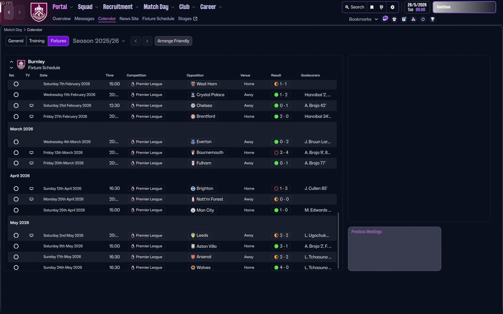Screen dimensions: 503x314
Task: Click the West Ham team badge
Action: (193, 84)
